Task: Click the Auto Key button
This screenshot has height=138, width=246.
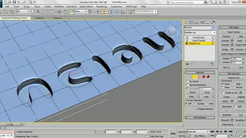Action: pyautogui.click(x=182, y=132)
